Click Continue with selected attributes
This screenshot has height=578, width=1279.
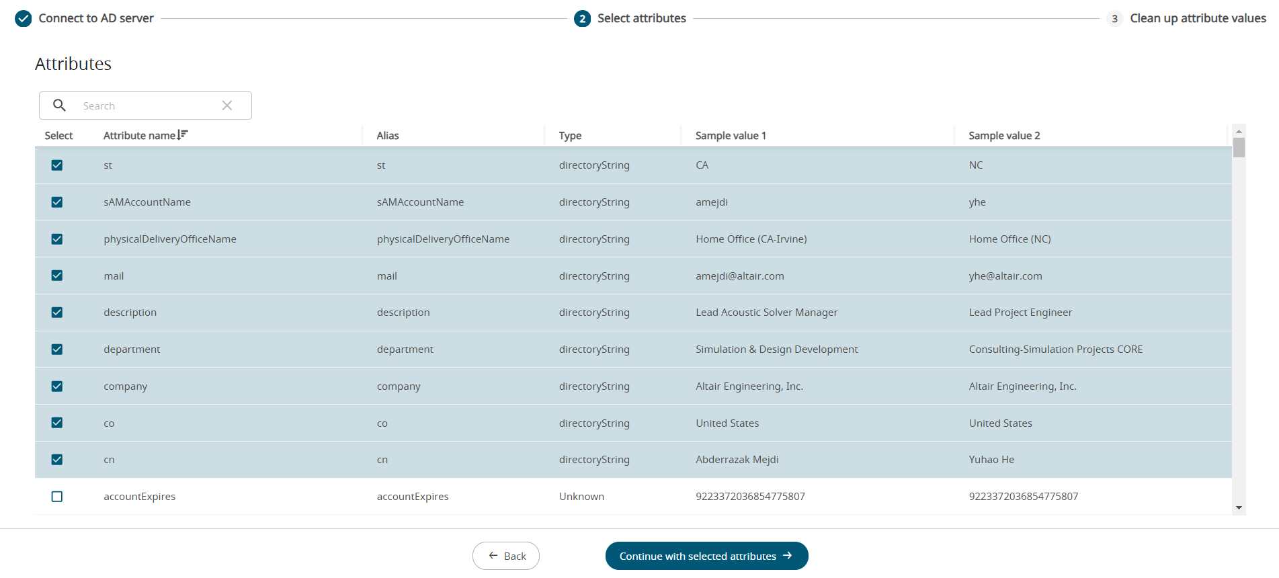pos(706,556)
